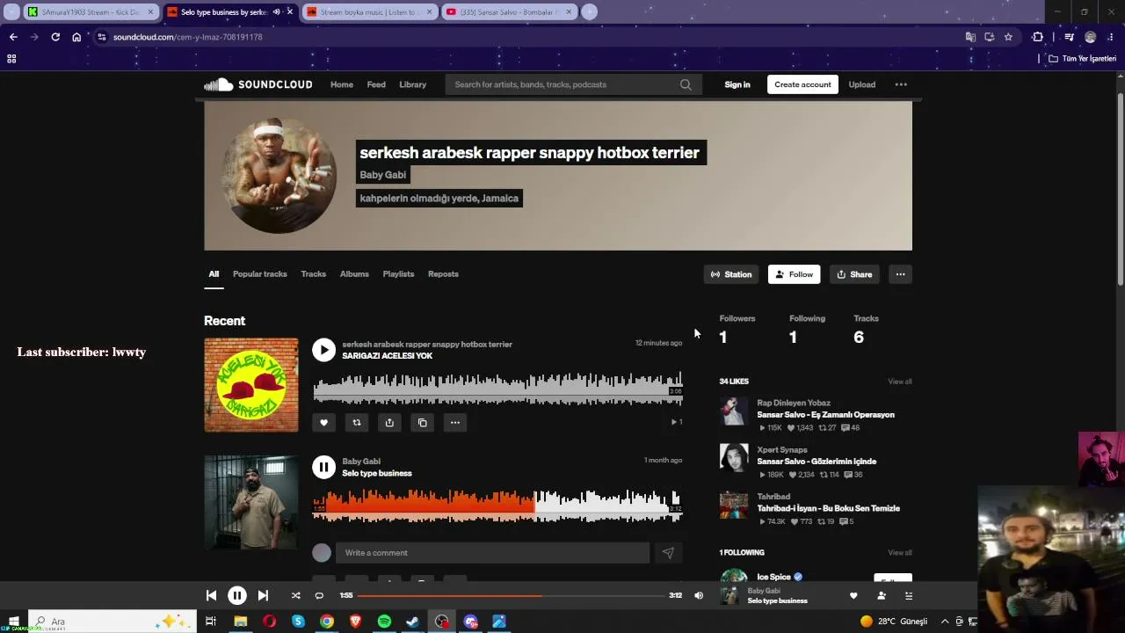The width and height of the screenshot is (1125, 633).
Task: Switch to the Sansar Salvo YouTube tab
Action: click(508, 12)
